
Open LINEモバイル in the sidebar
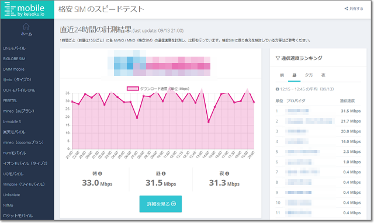tap(14, 48)
